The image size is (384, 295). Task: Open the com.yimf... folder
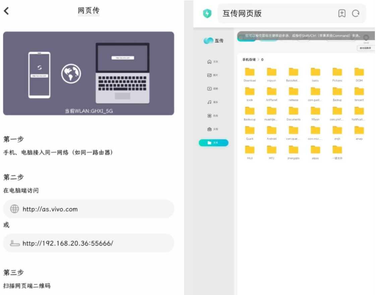(337, 114)
